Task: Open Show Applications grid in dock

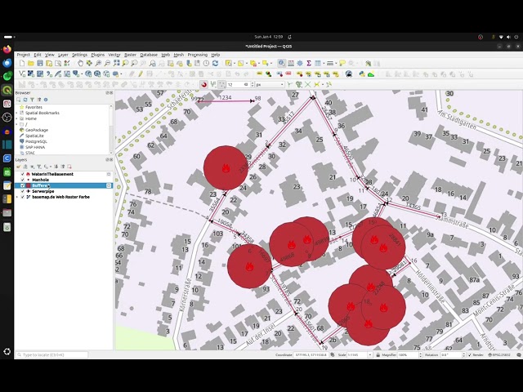Action: (x=7, y=351)
